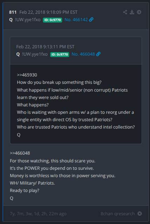
Task: Click tripcode !UW.yye1fxo in the top header
Action: [x=28, y=20]
